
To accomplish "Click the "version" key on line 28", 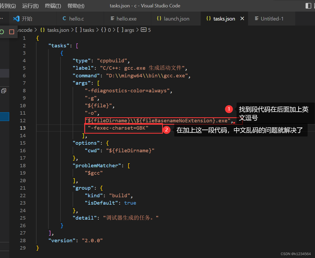I will coord(62,241).
